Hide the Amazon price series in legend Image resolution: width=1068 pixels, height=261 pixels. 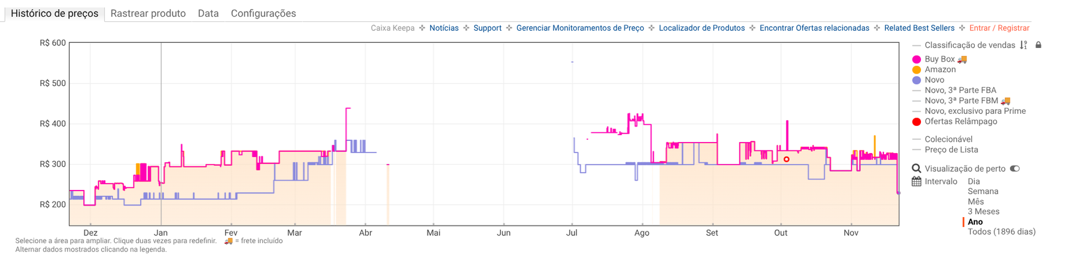pyautogui.click(x=940, y=70)
